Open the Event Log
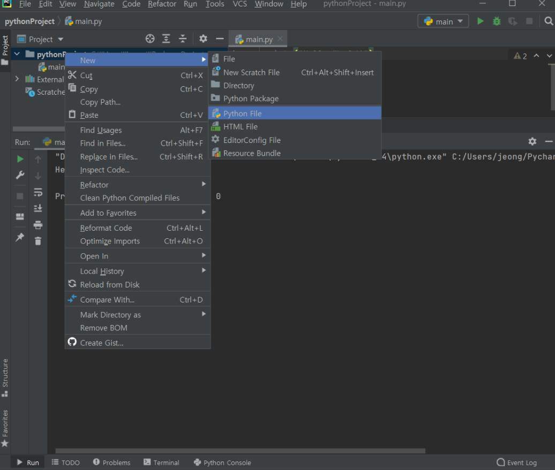Screen dimensions: 555x470 (517, 463)
